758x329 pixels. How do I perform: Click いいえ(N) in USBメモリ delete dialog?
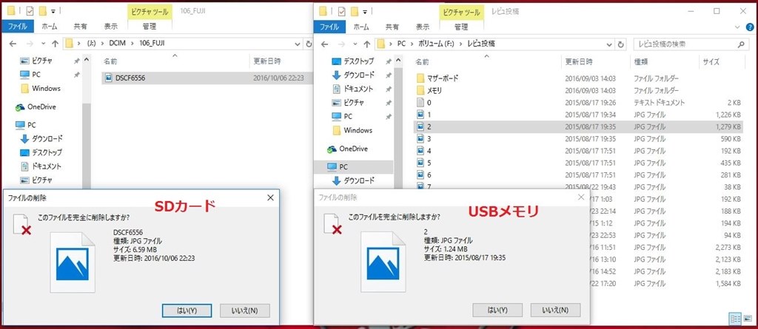click(x=555, y=310)
